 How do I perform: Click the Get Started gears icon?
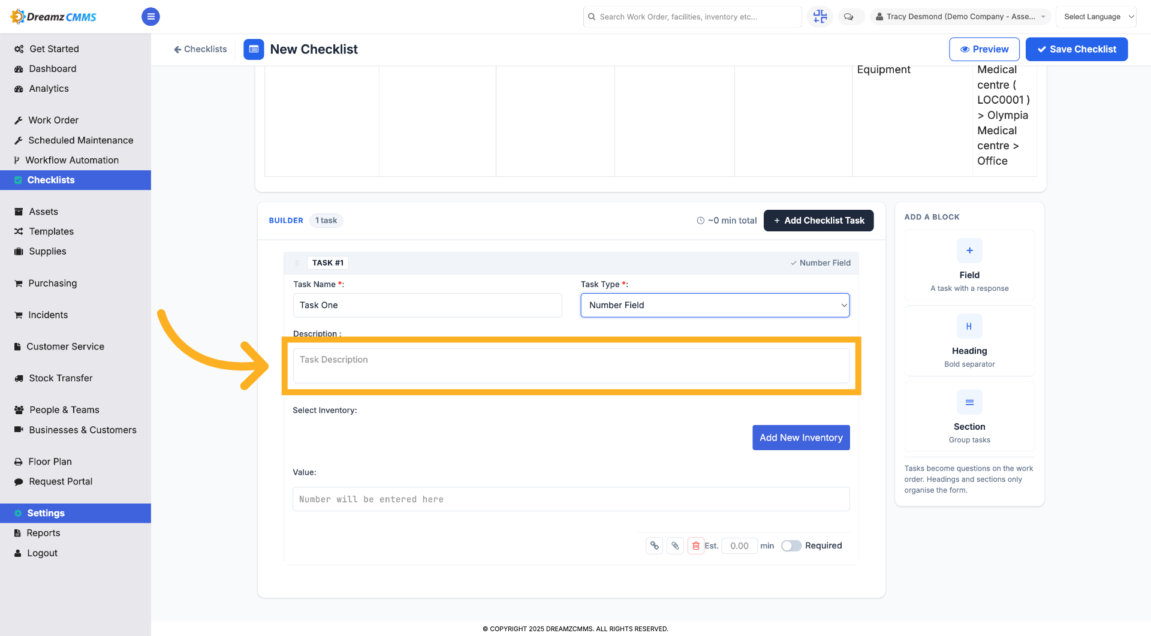pyautogui.click(x=19, y=49)
